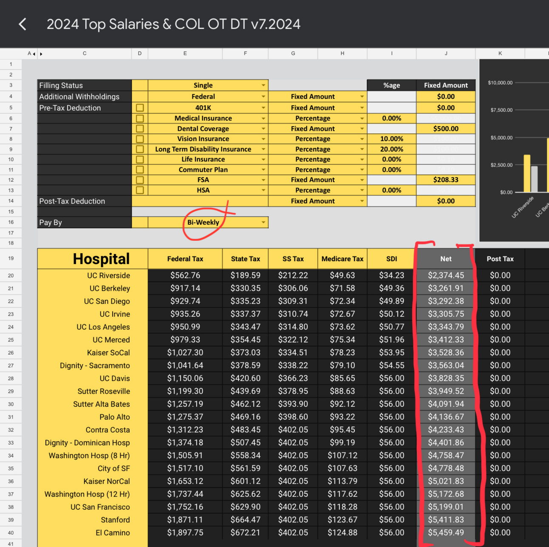Select row 19 header
Image resolution: width=549 pixels, height=547 pixels.
click(x=11, y=259)
